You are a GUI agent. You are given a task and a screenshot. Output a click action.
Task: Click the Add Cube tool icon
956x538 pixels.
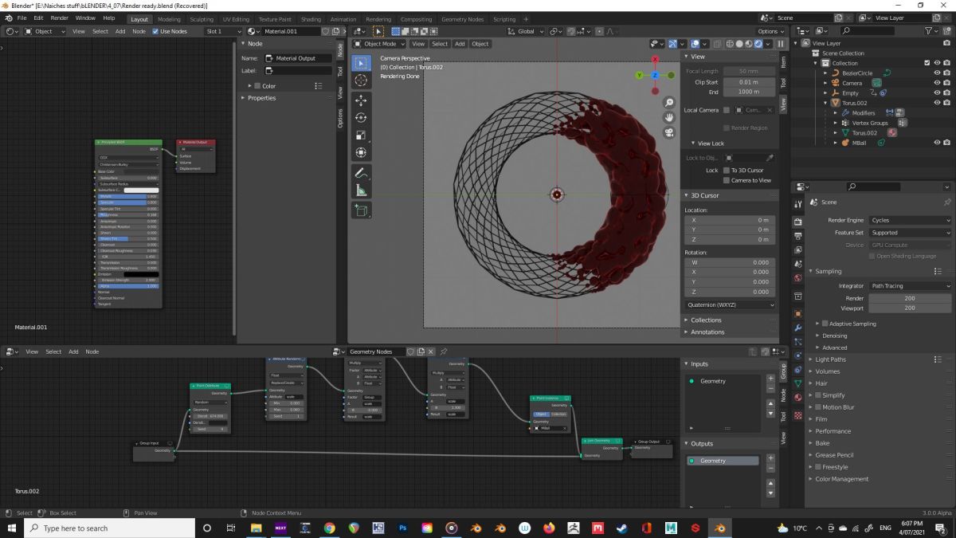pyautogui.click(x=361, y=210)
